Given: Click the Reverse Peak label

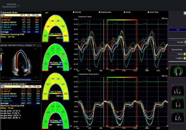Looking at the screenshot, I should coord(177,50).
